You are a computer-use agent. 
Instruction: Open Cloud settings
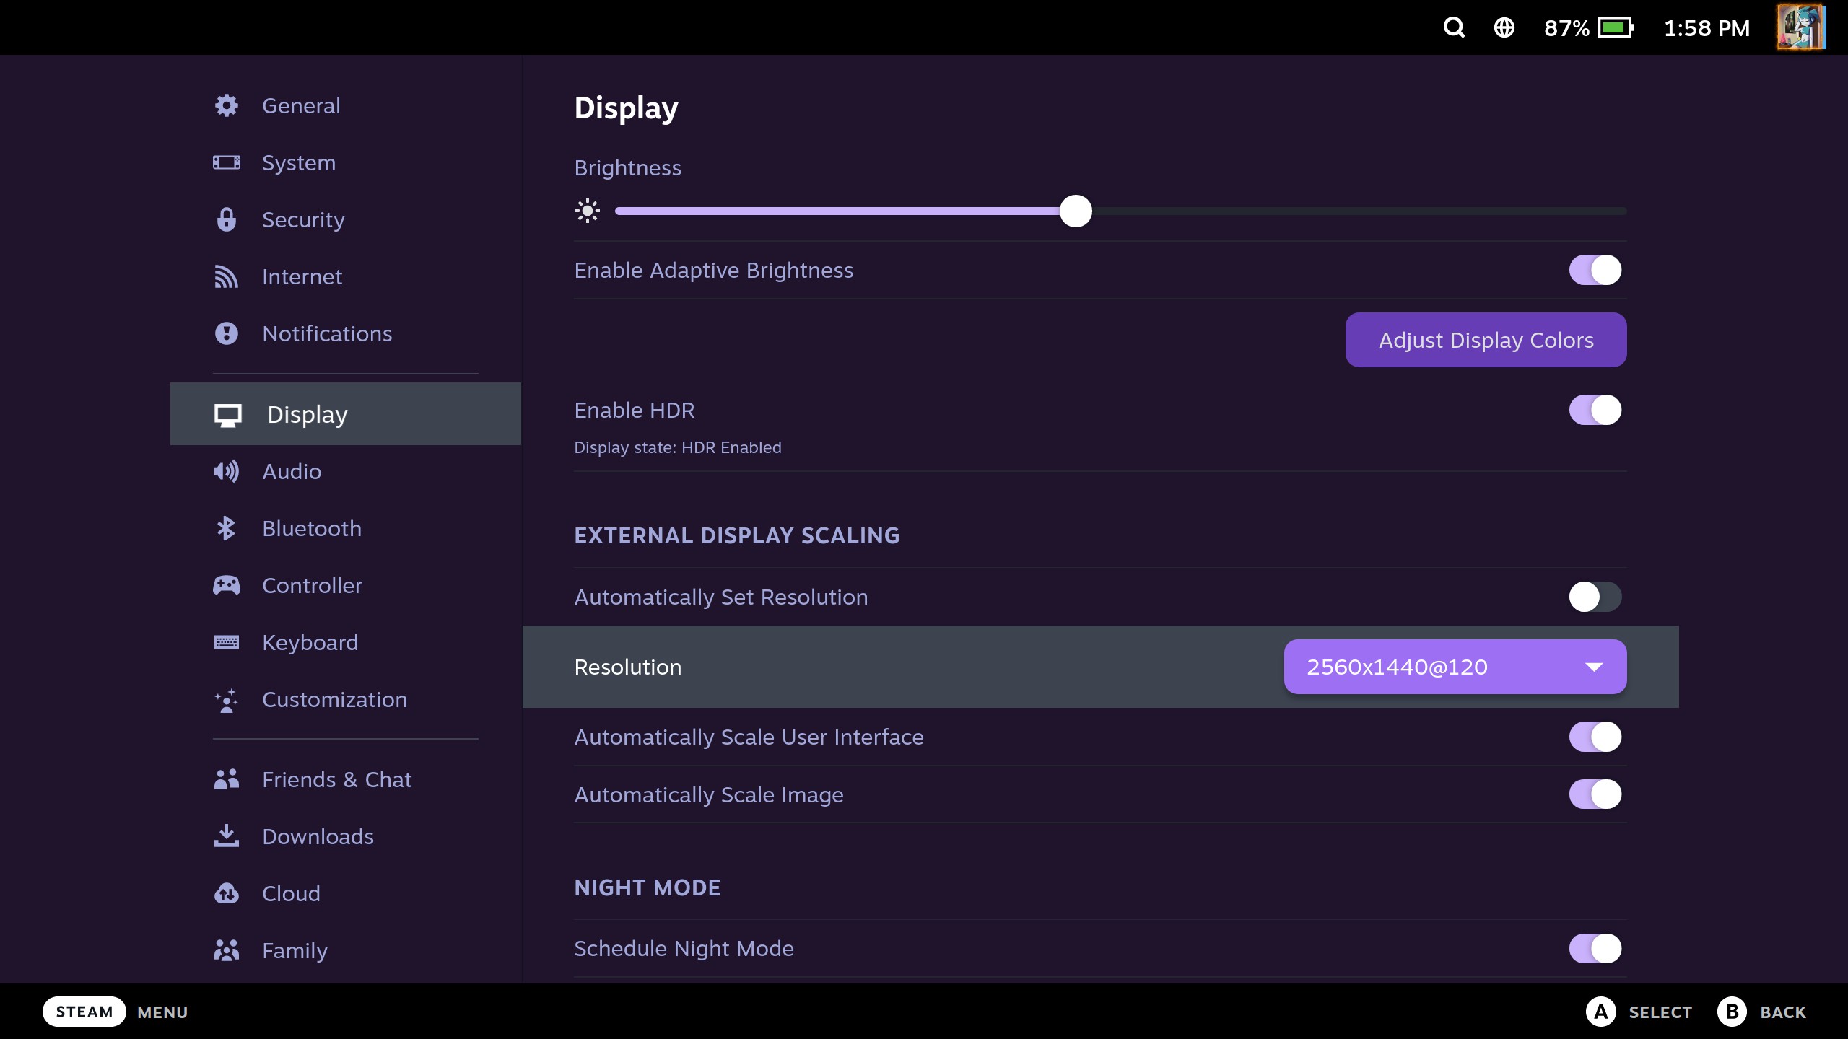[346, 893]
